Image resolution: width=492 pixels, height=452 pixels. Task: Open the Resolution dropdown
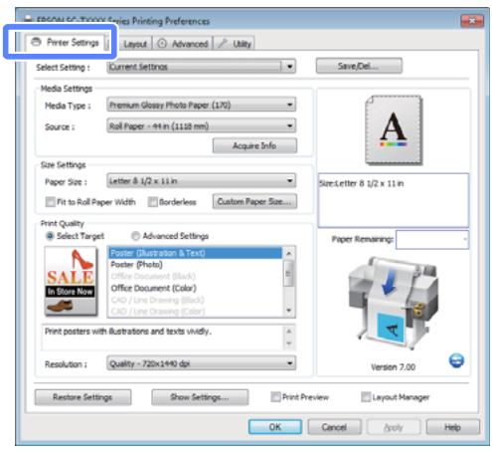click(201, 363)
